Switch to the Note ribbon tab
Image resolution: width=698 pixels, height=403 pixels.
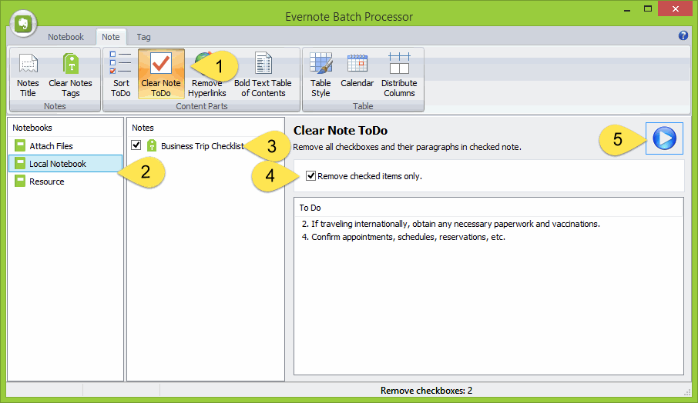pos(110,37)
